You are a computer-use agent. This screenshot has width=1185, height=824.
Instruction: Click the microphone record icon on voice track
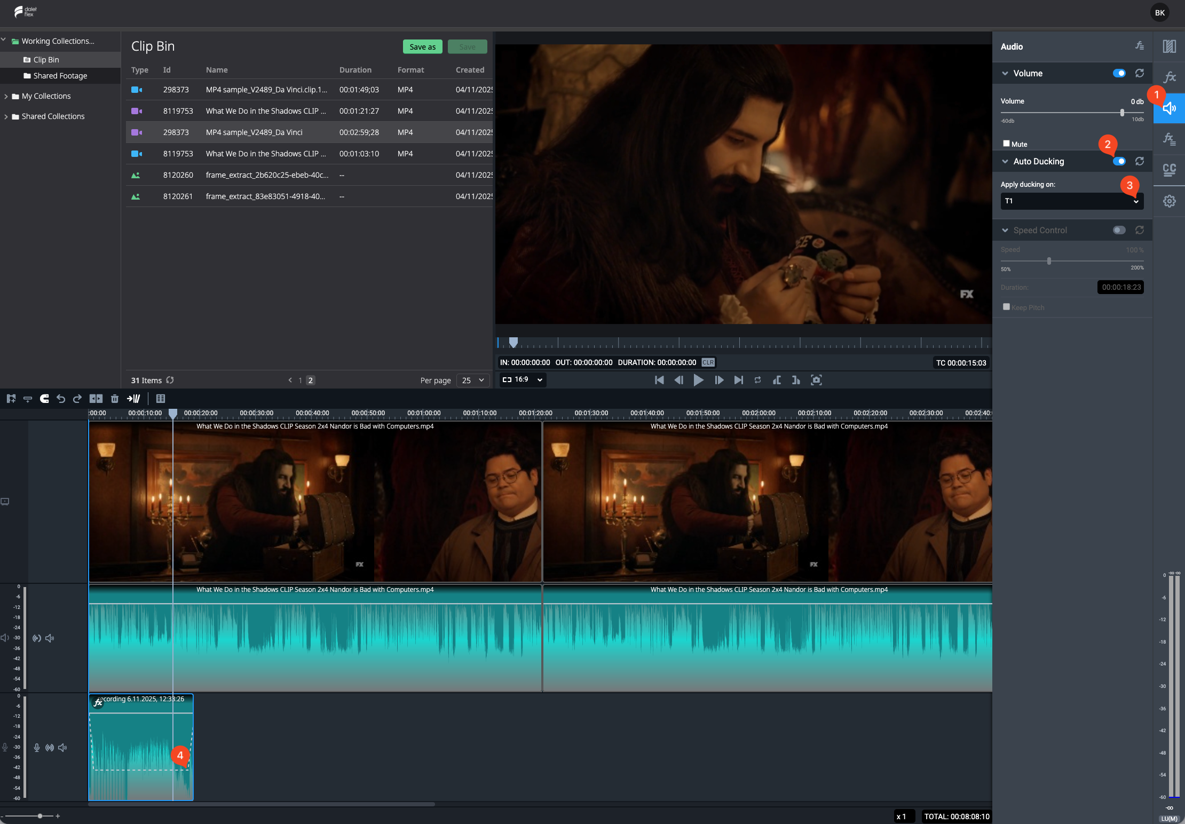pyautogui.click(x=37, y=748)
